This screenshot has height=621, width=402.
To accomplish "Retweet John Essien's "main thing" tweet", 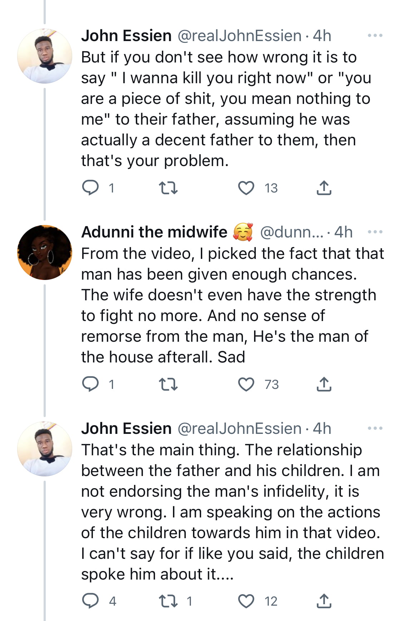I will coord(168,601).
